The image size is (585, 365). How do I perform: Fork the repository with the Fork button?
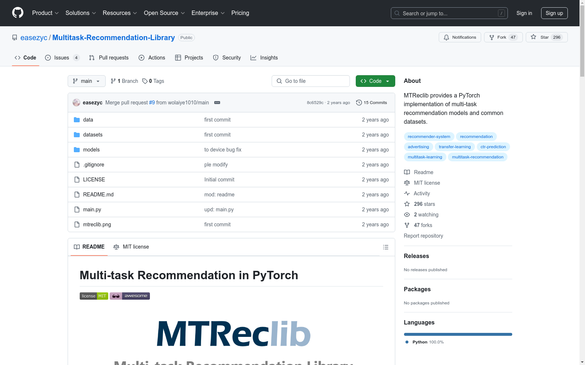pyautogui.click(x=503, y=37)
